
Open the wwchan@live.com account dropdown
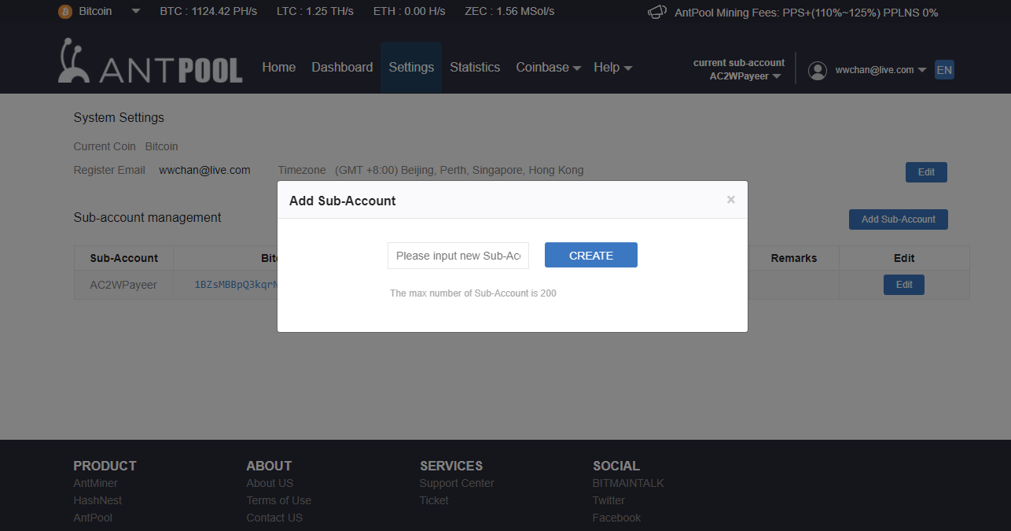pyautogui.click(x=880, y=70)
